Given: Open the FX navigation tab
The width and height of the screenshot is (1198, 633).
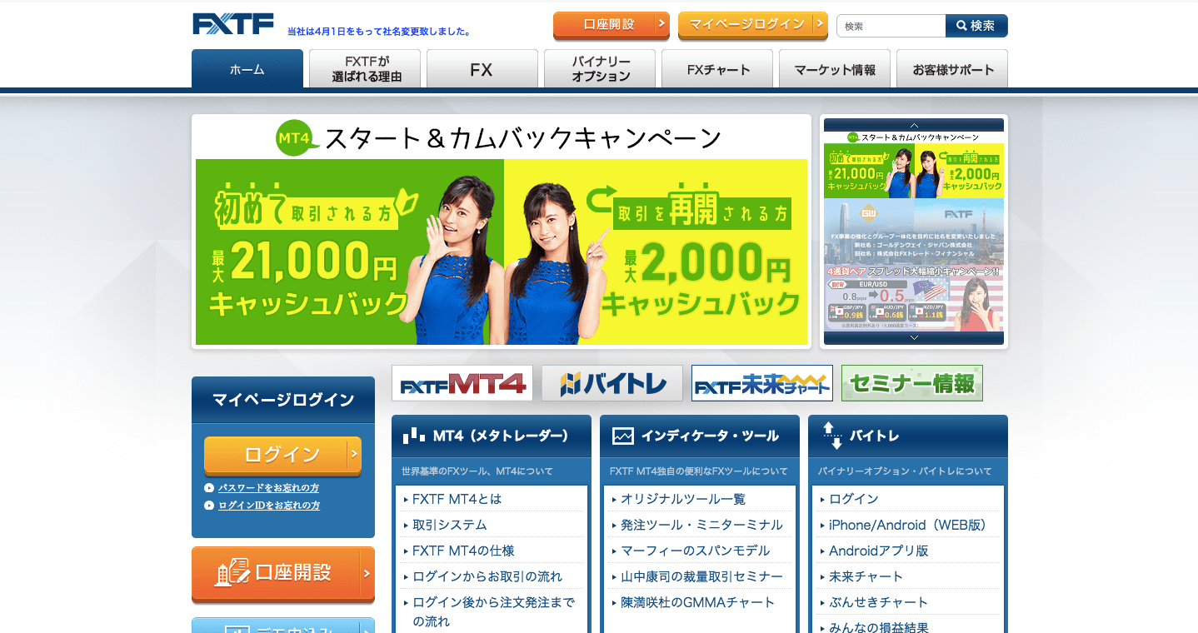Looking at the screenshot, I should [482, 69].
